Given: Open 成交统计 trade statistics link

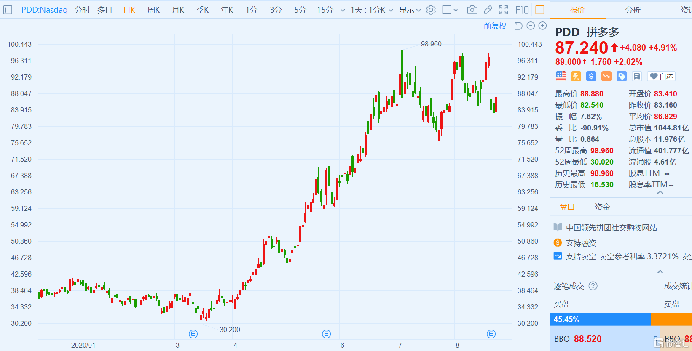Looking at the screenshot, I should [678, 286].
